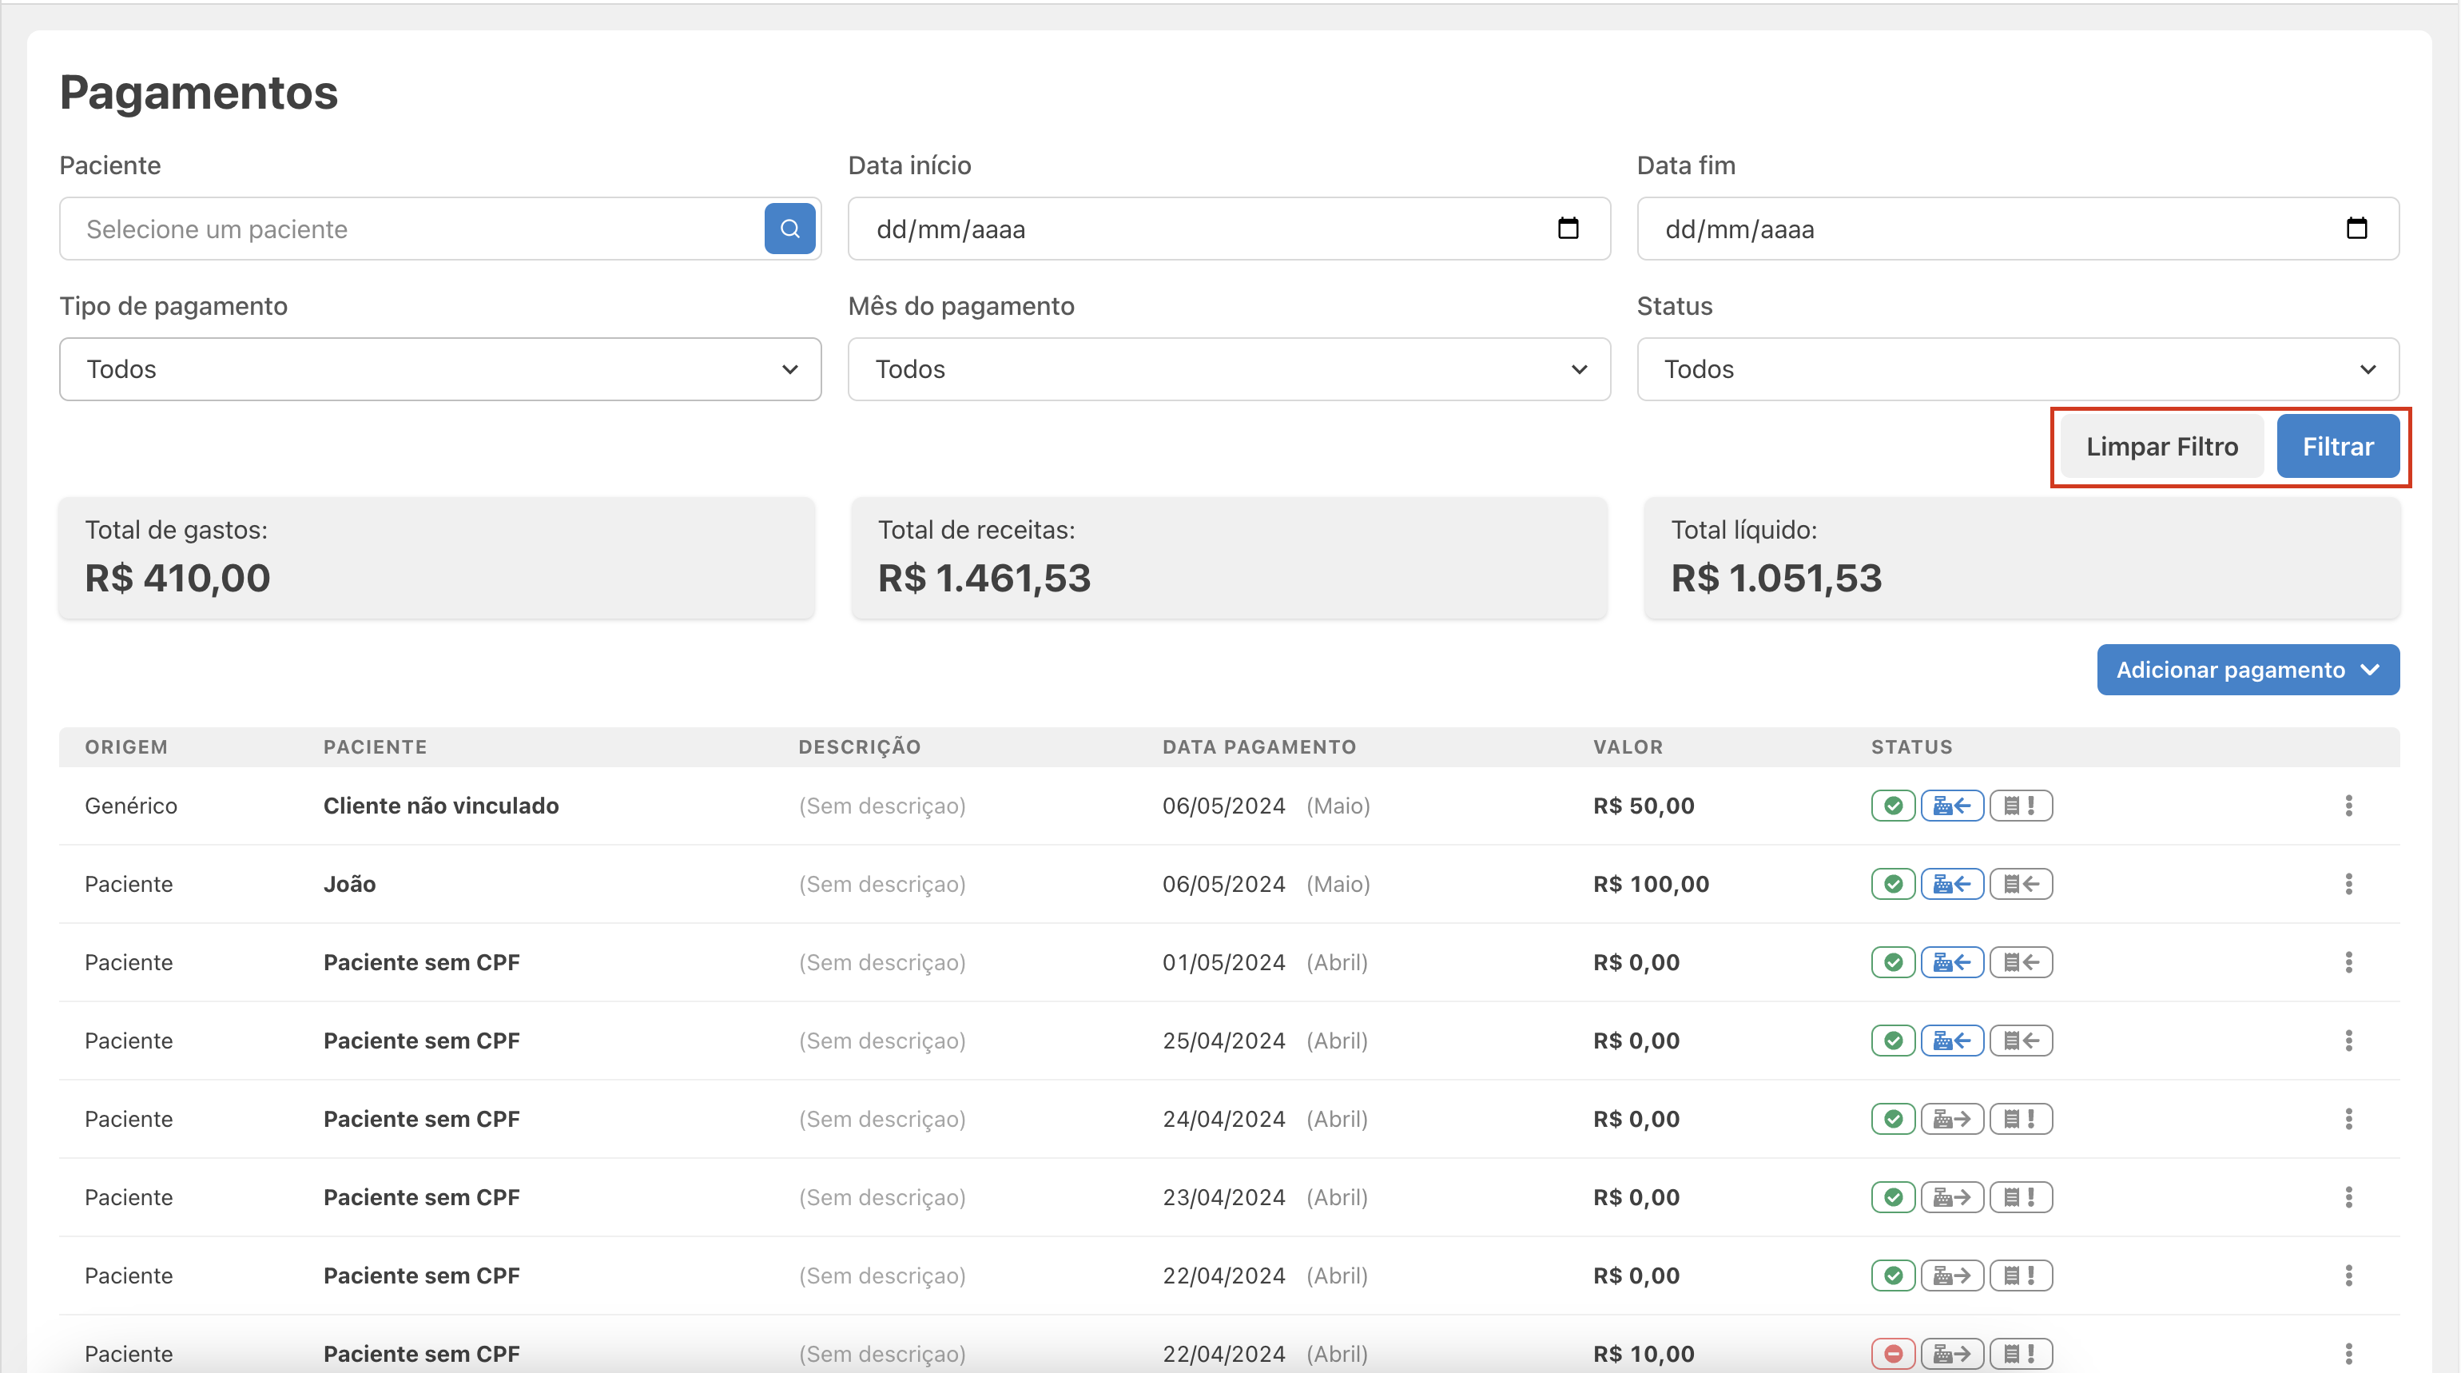The width and height of the screenshot is (2461, 1373).
Task: Click blue cash register icon on João's row
Action: (x=1952, y=884)
